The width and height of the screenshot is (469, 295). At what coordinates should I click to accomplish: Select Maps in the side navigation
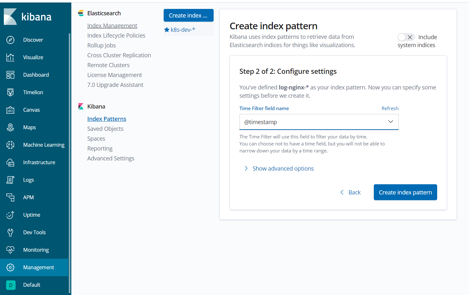30,127
